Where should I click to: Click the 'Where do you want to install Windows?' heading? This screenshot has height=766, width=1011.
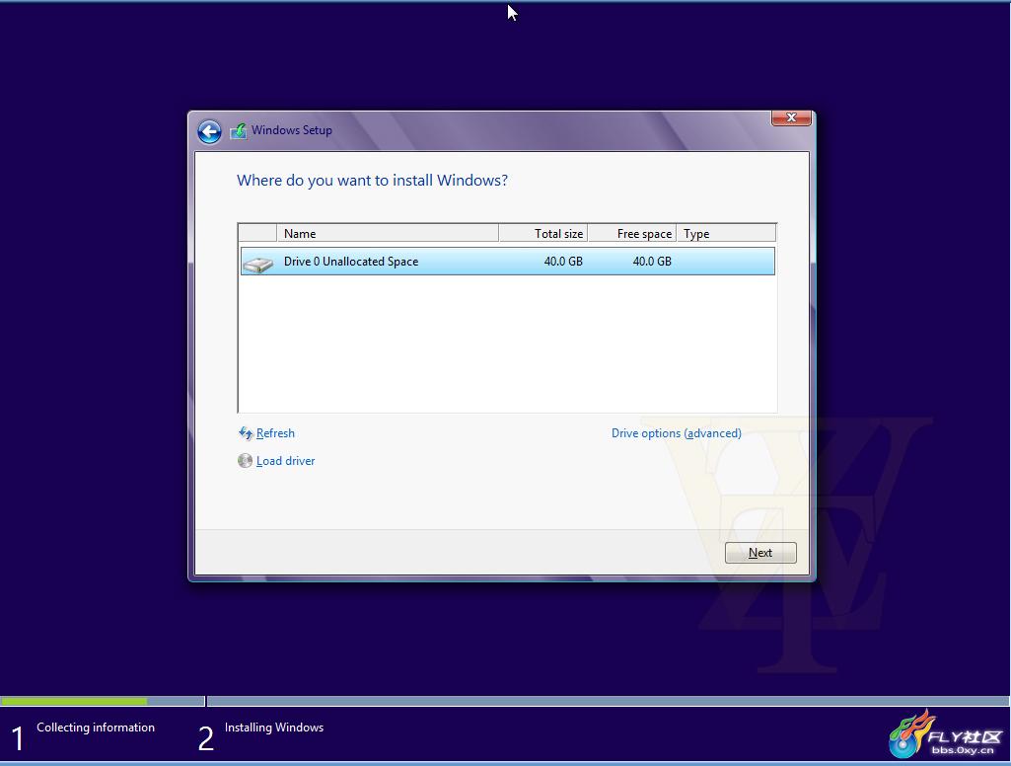[372, 180]
